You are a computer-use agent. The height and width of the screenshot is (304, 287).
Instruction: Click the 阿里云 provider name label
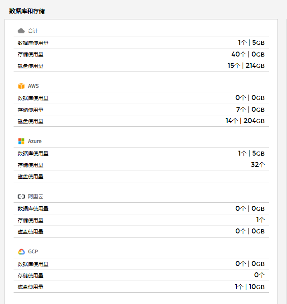35,196
